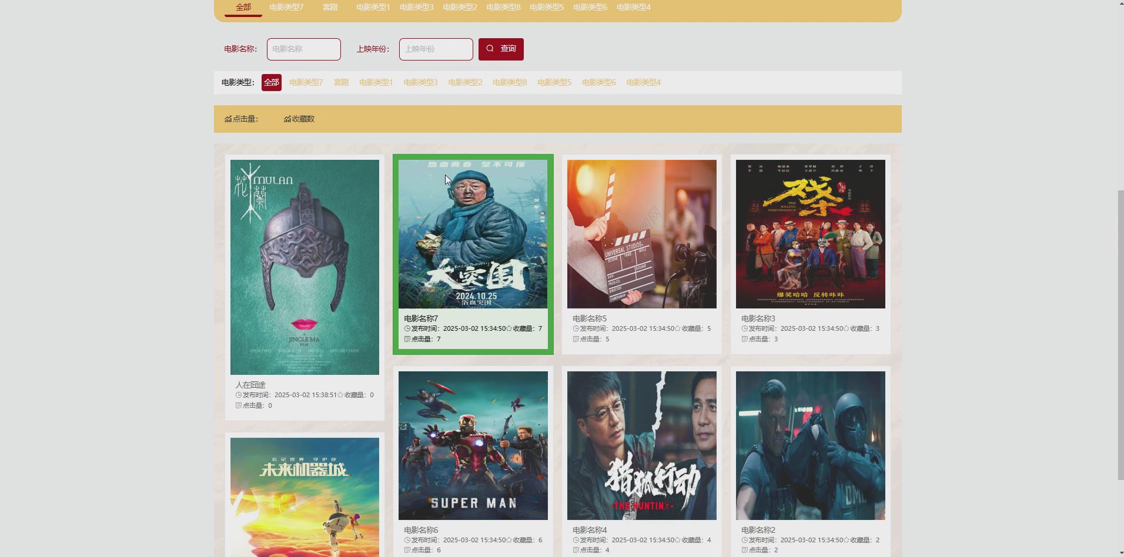Click the clock icon on the 电影名称5 card
This screenshot has width=1124, height=557.
coord(576,329)
